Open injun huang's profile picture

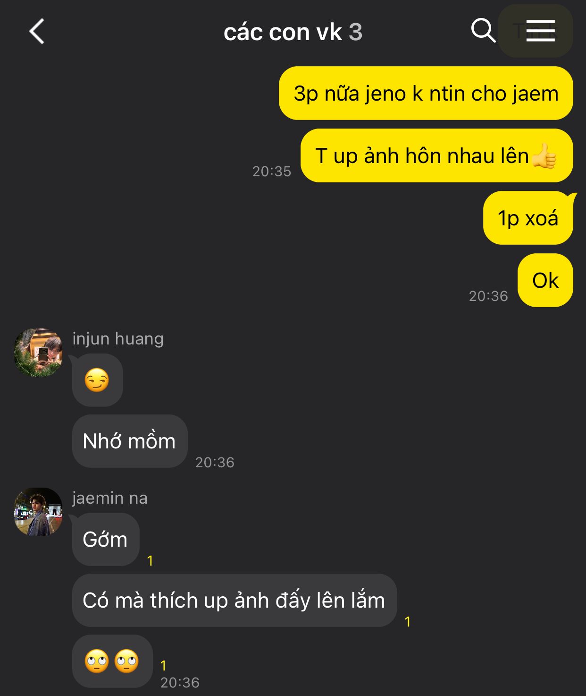(x=38, y=352)
